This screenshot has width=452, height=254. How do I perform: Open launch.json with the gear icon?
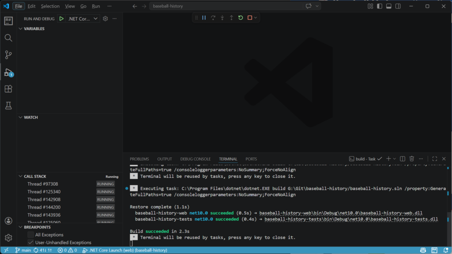pyautogui.click(x=105, y=19)
